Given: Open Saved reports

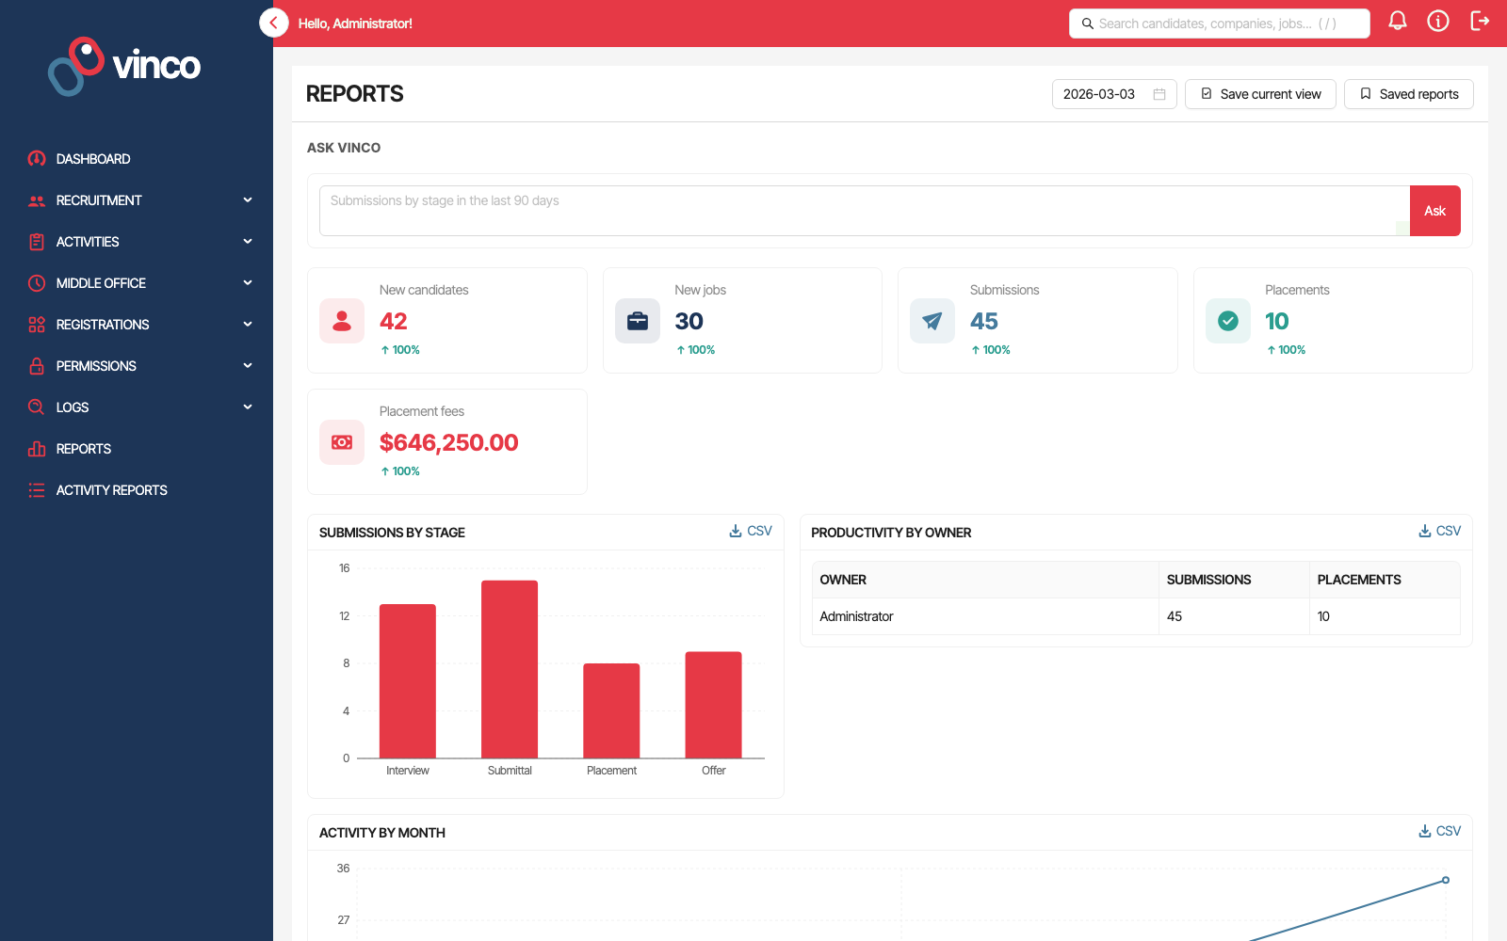Looking at the screenshot, I should (x=1409, y=94).
